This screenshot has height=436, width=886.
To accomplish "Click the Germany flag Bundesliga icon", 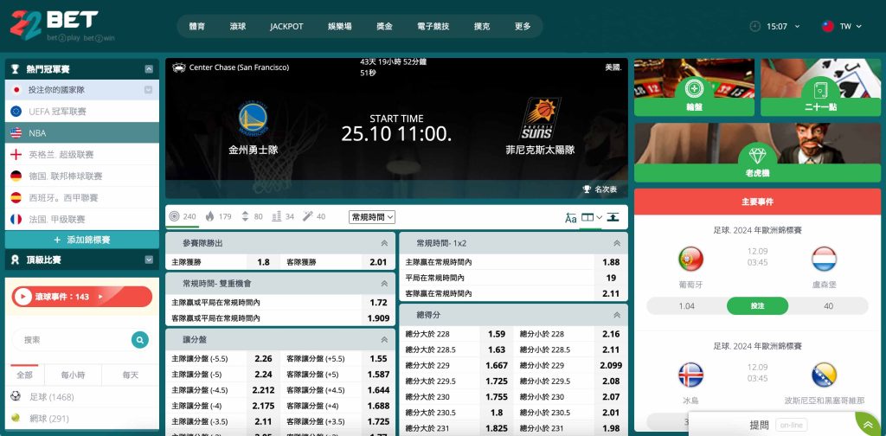I will [16, 176].
